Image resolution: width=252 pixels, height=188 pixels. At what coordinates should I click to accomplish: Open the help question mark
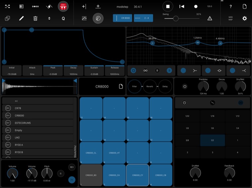(231, 7)
